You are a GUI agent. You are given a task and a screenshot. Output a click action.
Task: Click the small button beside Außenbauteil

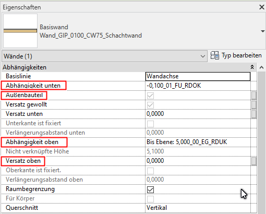pos(254,96)
